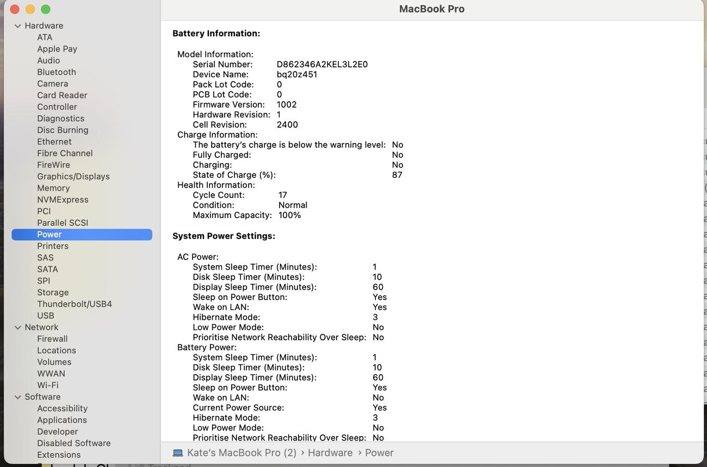Select SATA in the Hardware list

(47, 269)
